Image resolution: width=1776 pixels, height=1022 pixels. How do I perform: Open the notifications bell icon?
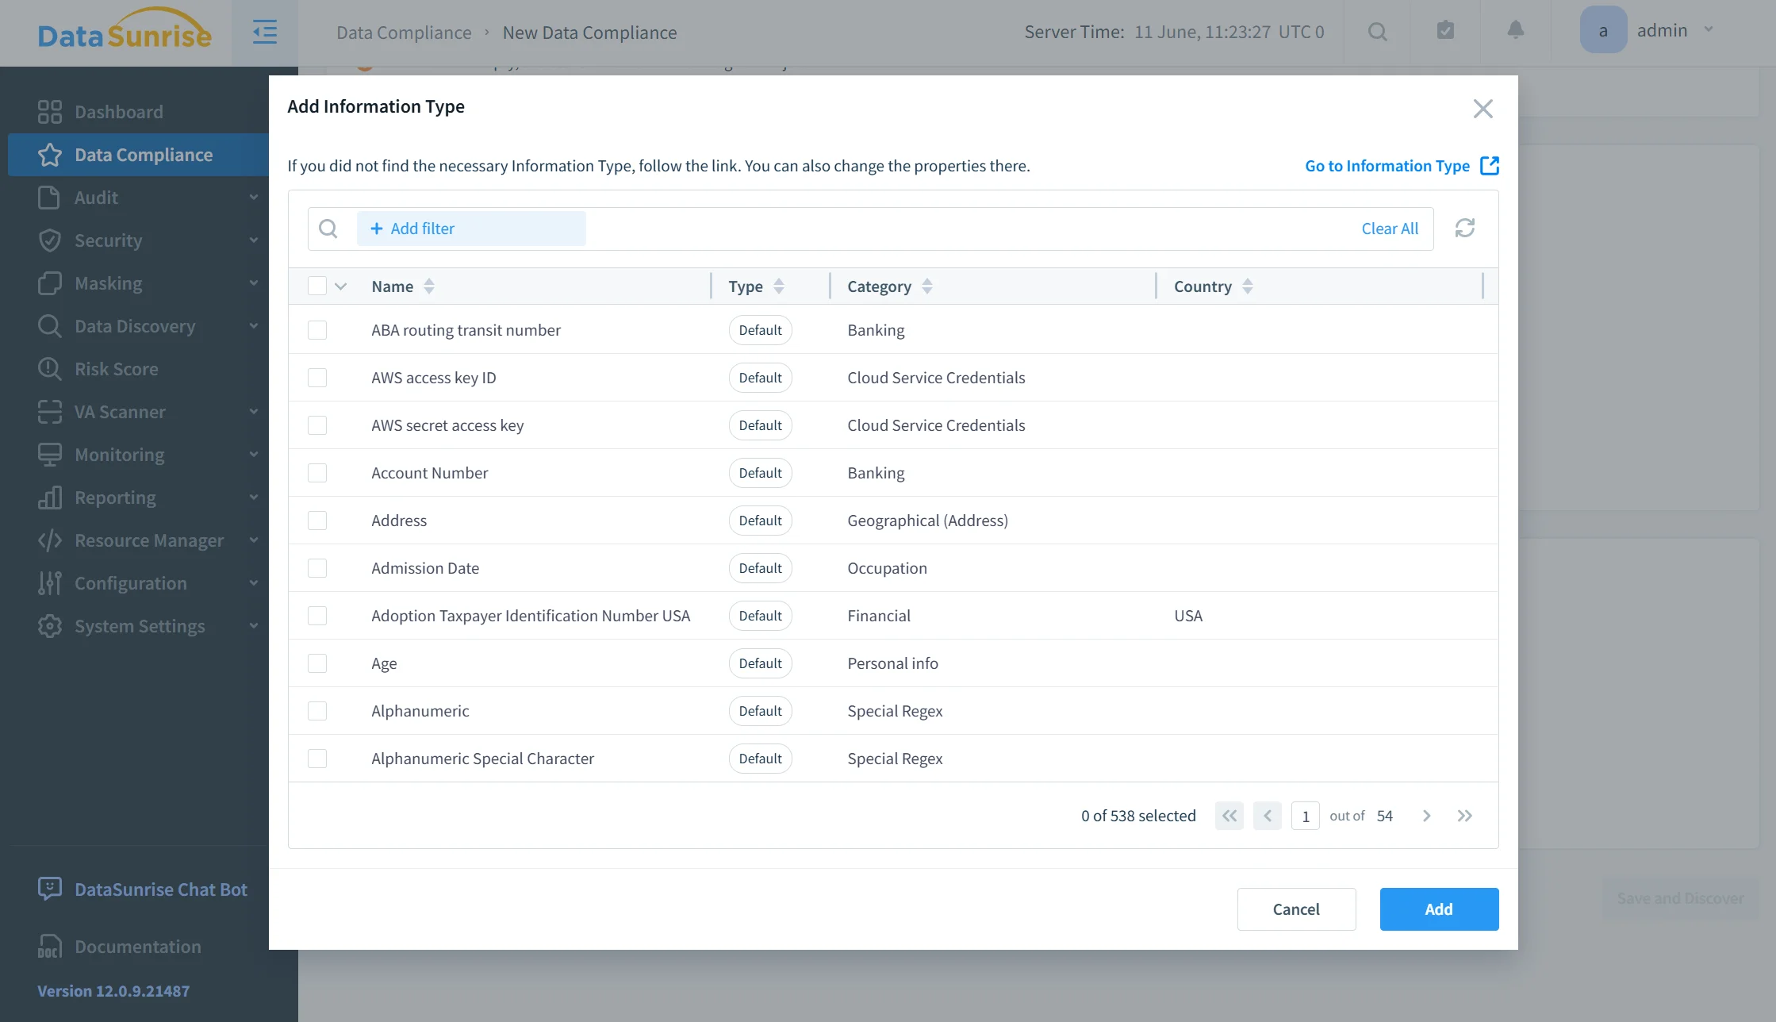tap(1515, 30)
